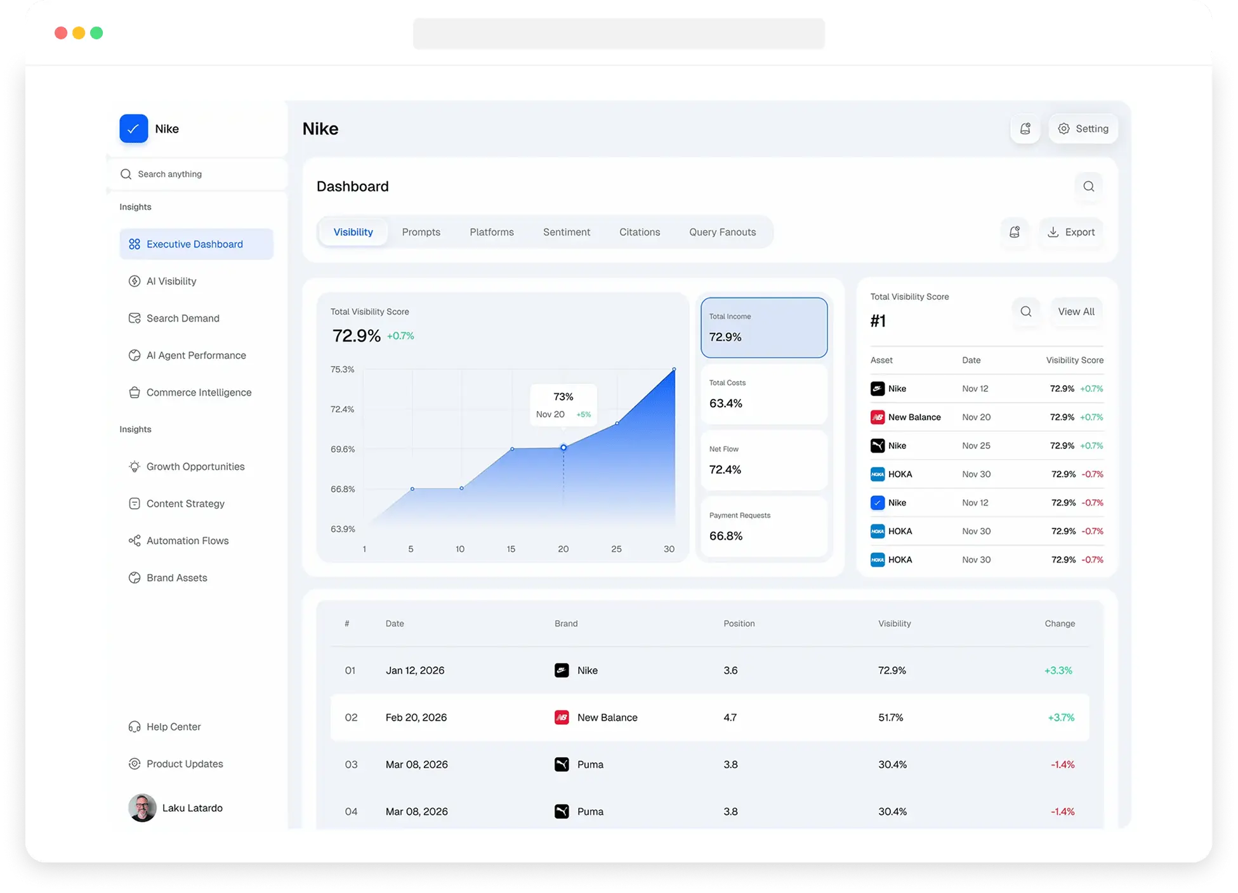Open the Dashboard search magnifier icon
The width and height of the screenshot is (1238, 893).
[1089, 186]
